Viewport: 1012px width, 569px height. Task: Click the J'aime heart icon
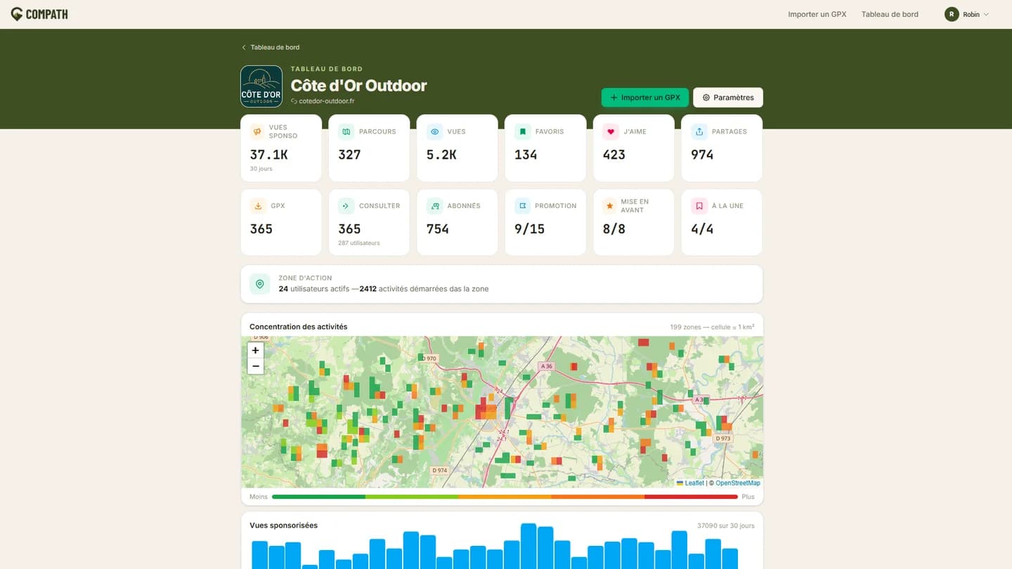tap(611, 131)
